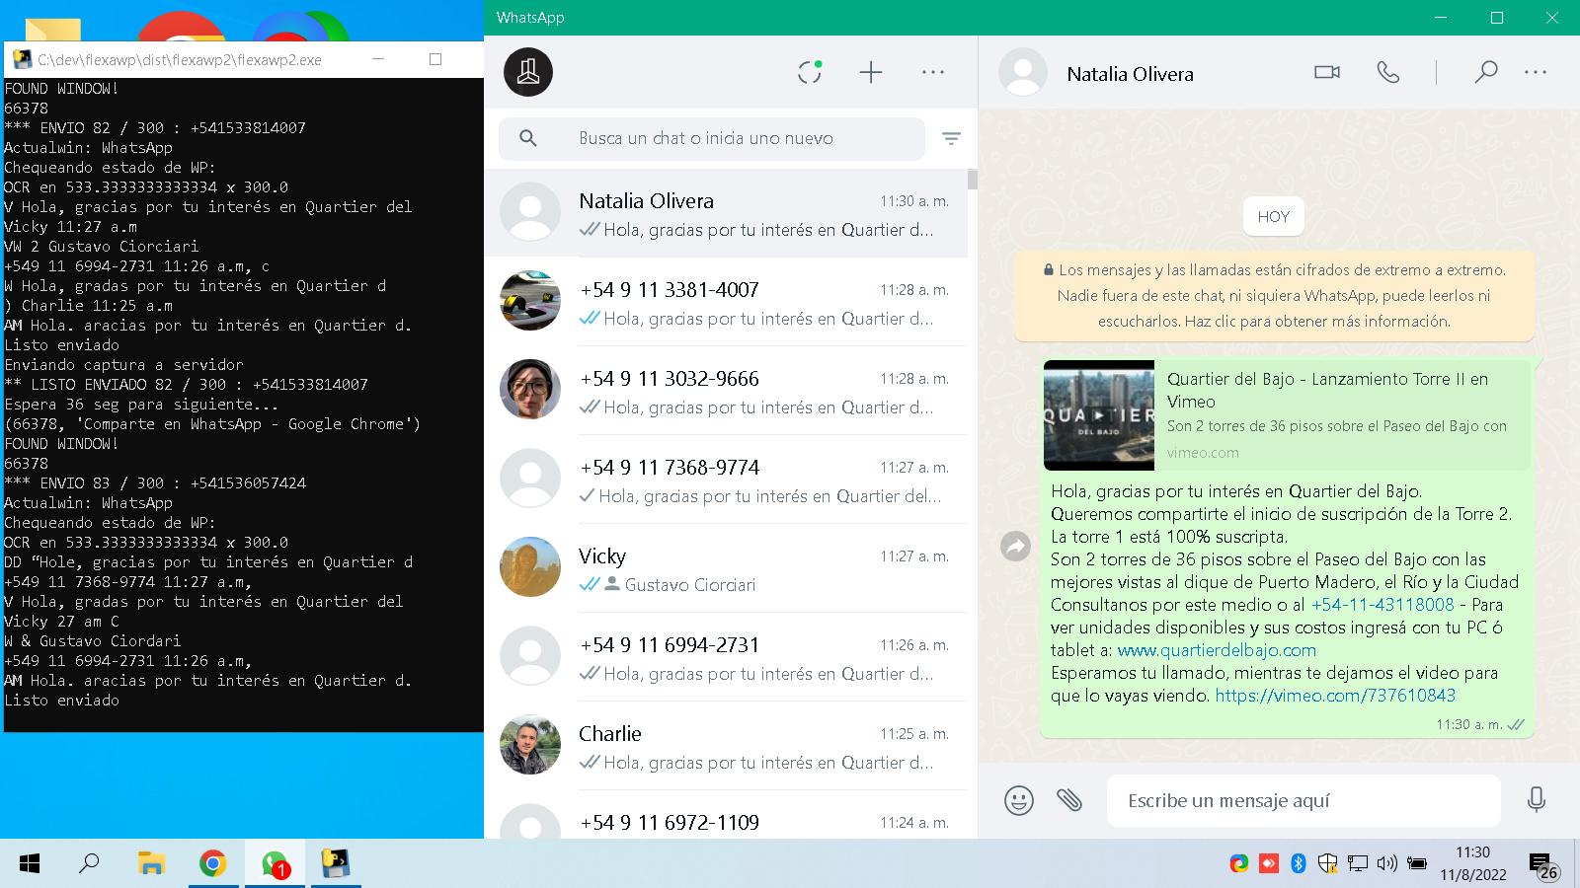Open the WhatsApp Status icon
Screen dimensions: 1580x888
click(x=810, y=72)
